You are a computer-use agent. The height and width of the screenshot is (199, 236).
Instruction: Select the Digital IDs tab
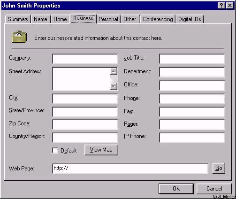pyautogui.click(x=190, y=19)
